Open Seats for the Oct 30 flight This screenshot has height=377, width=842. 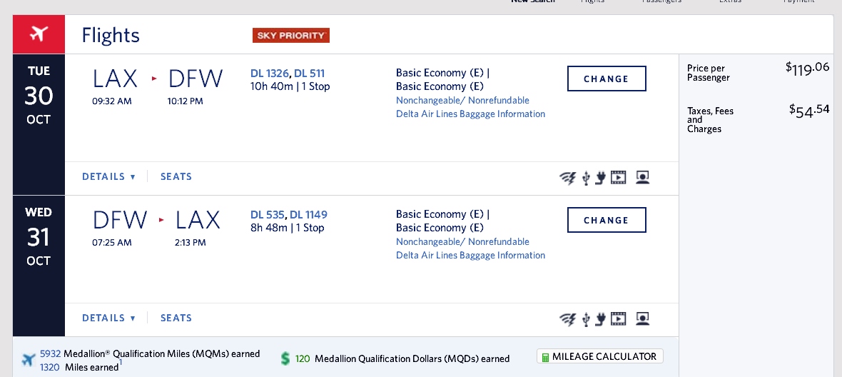[x=176, y=177]
